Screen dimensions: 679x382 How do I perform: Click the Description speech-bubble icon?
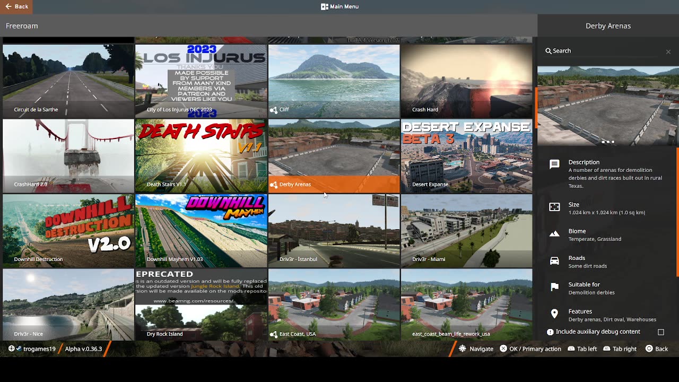pyautogui.click(x=554, y=164)
